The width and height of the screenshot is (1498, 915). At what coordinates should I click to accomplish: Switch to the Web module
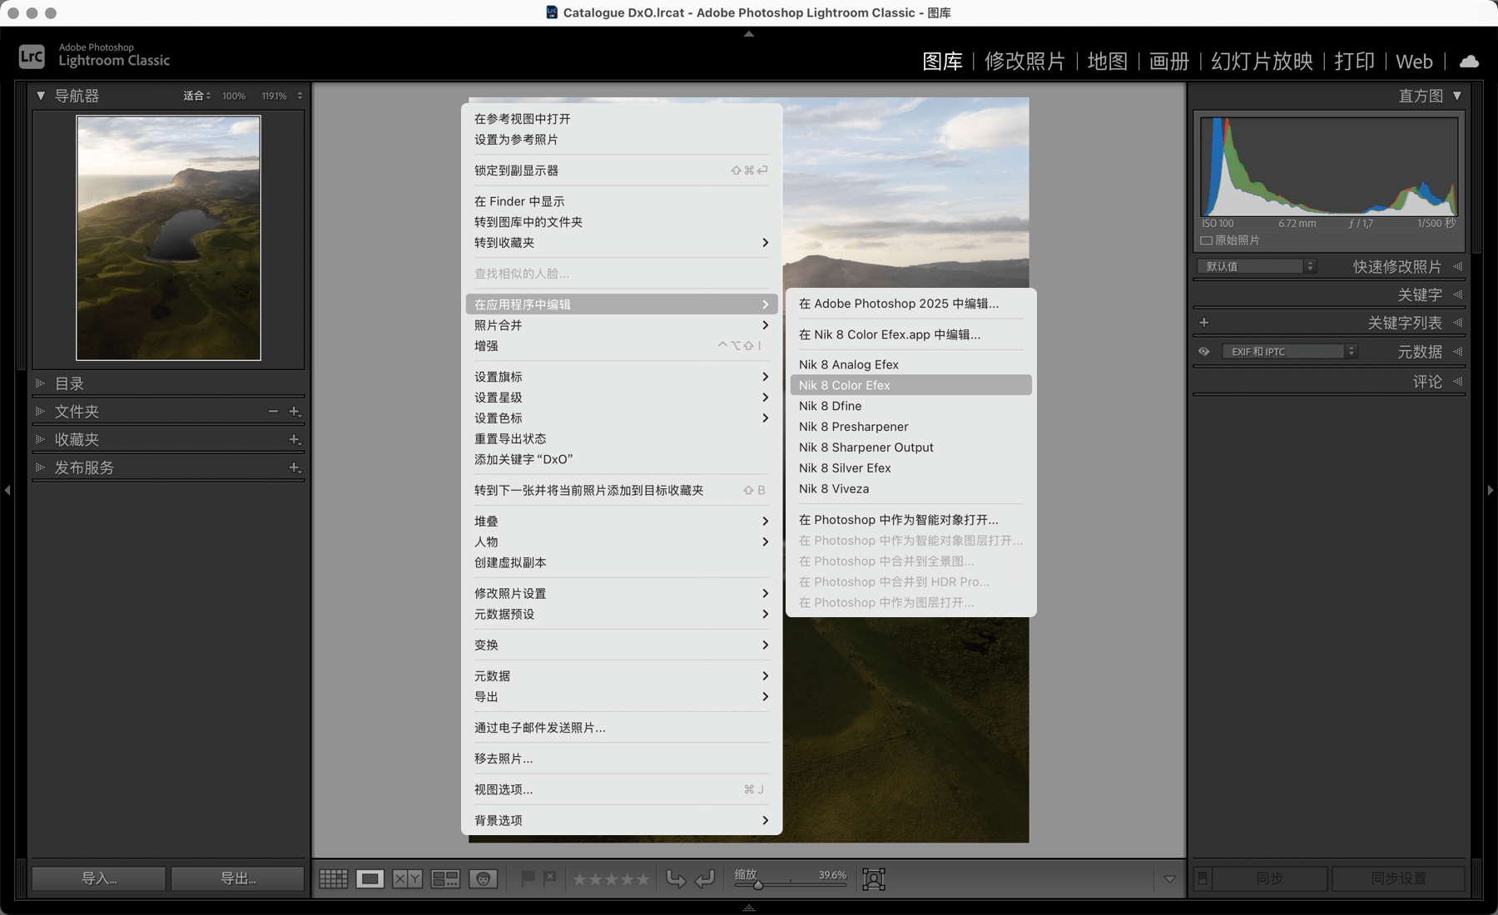[x=1414, y=61]
